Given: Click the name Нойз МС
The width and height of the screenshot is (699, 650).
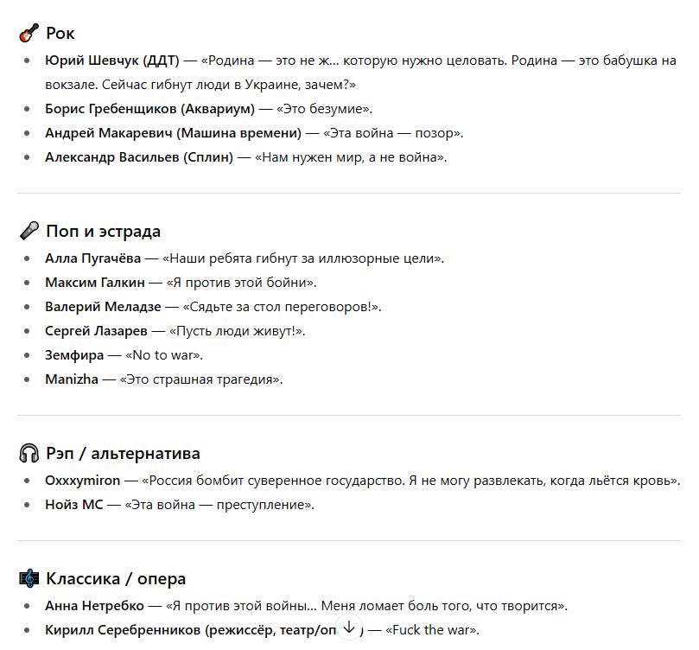Looking at the screenshot, I should click(x=74, y=505).
